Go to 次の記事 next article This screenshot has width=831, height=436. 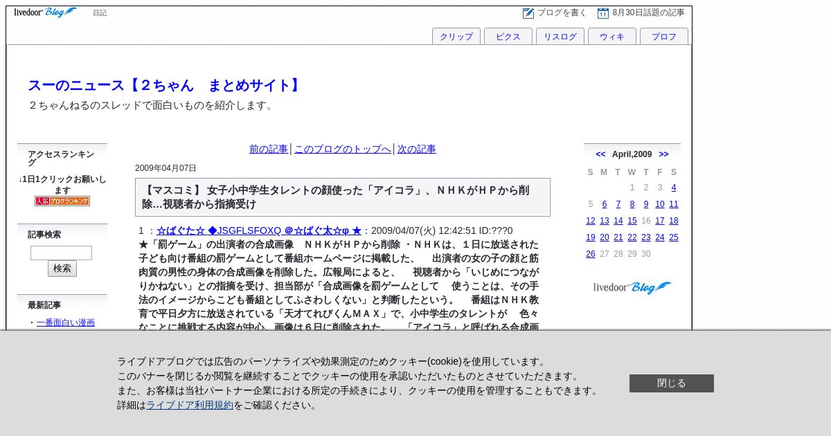point(417,149)
